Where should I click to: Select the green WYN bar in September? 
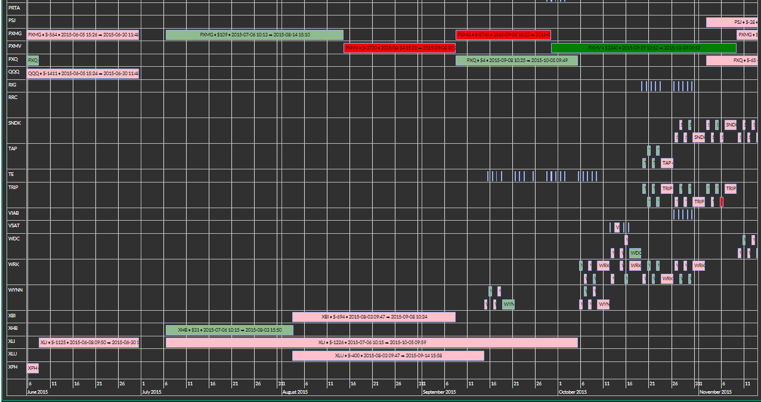[x=509, y=304]
